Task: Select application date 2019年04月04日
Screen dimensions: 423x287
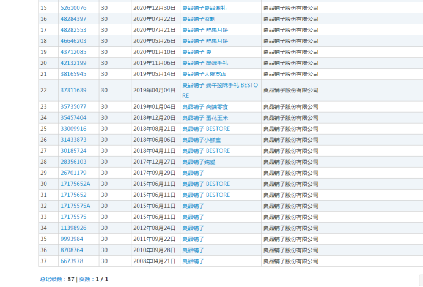Action: [x=154, y=90]
